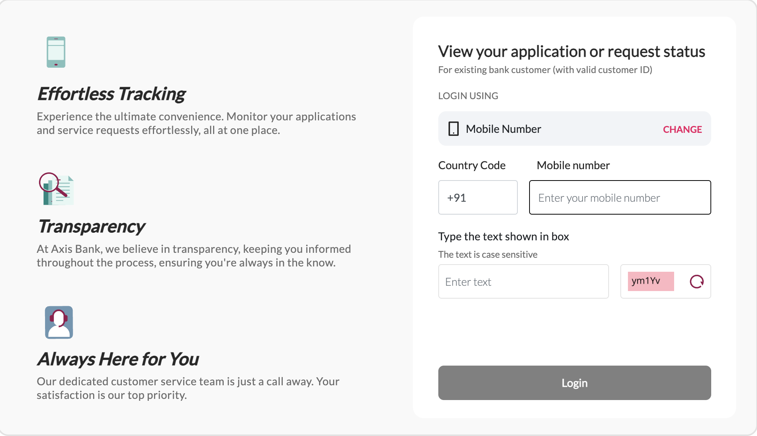
Task: Click the Type the text shown in box label
Action: 503,237
